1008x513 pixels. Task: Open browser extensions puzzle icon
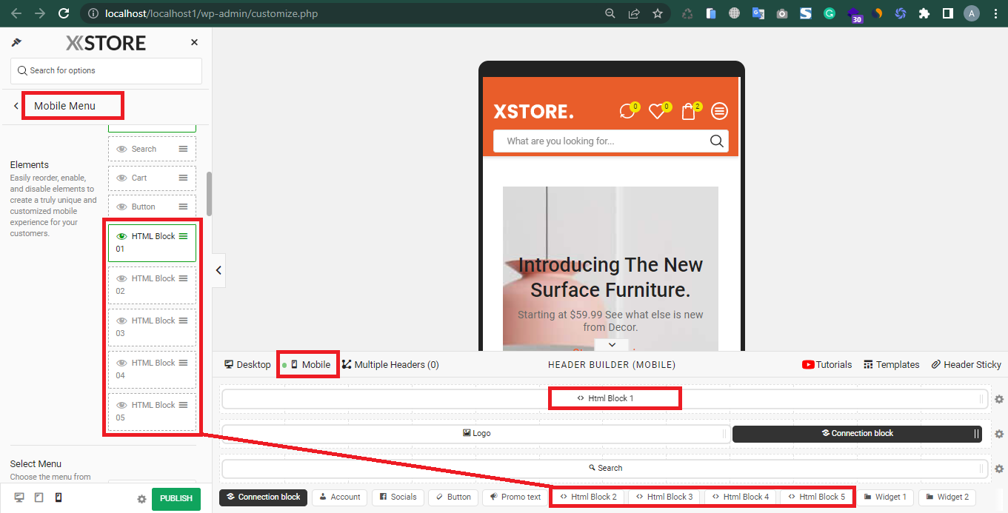point(924,13)
